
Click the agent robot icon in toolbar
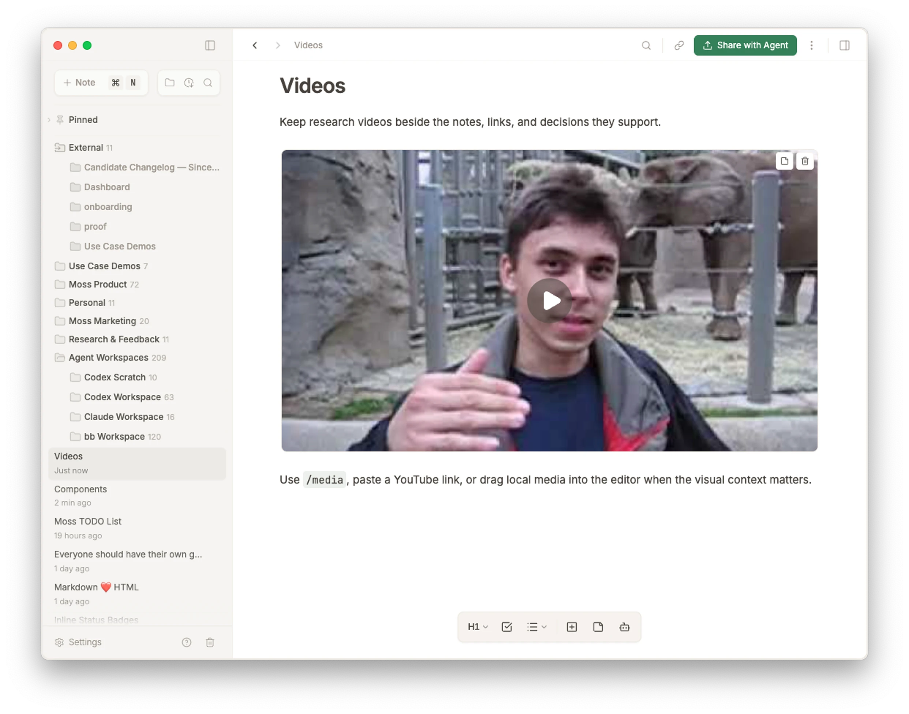[624, 627]
